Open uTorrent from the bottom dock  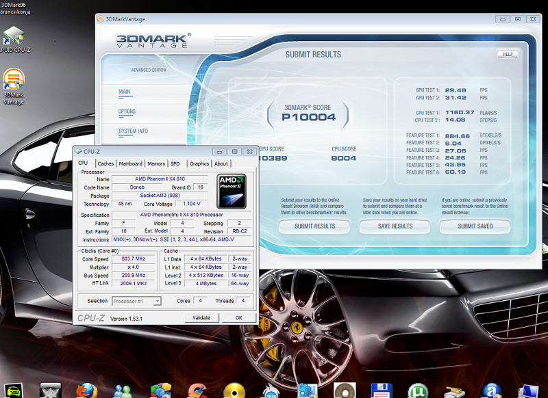tap(418, 391)
